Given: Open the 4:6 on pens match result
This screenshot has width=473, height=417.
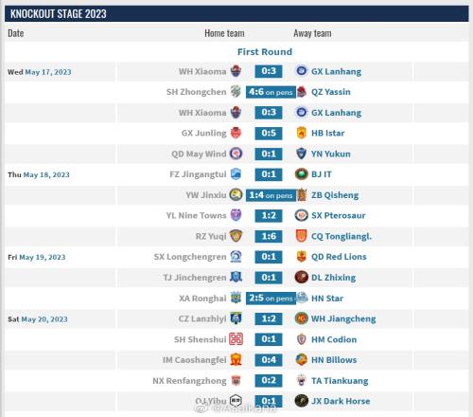Looking at the screenshot, I should pos(271,92).
